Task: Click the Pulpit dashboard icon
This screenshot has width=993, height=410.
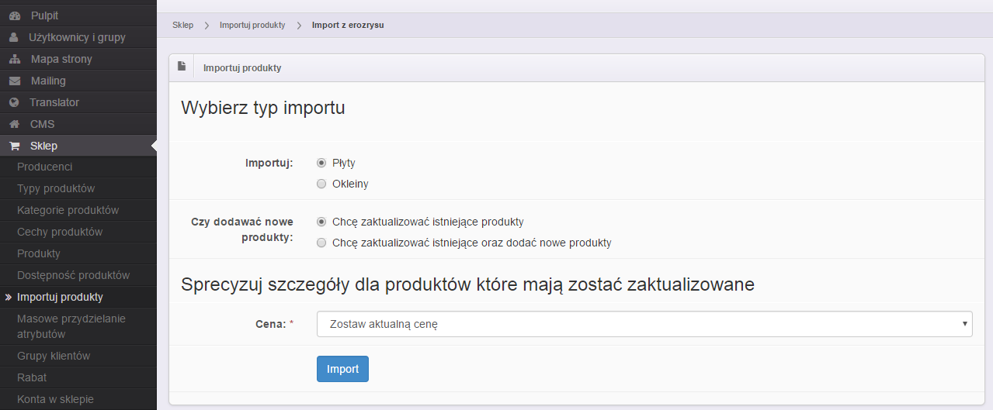Action: [14, 16]
